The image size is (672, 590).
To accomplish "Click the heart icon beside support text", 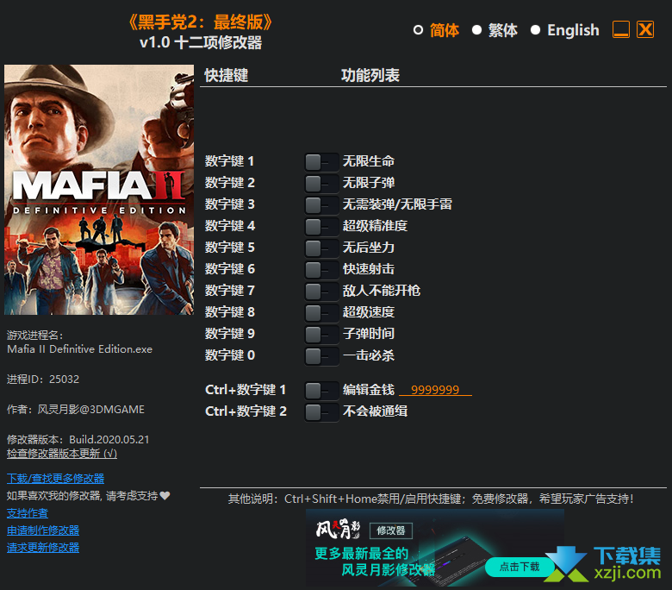I will click(165, 496).
